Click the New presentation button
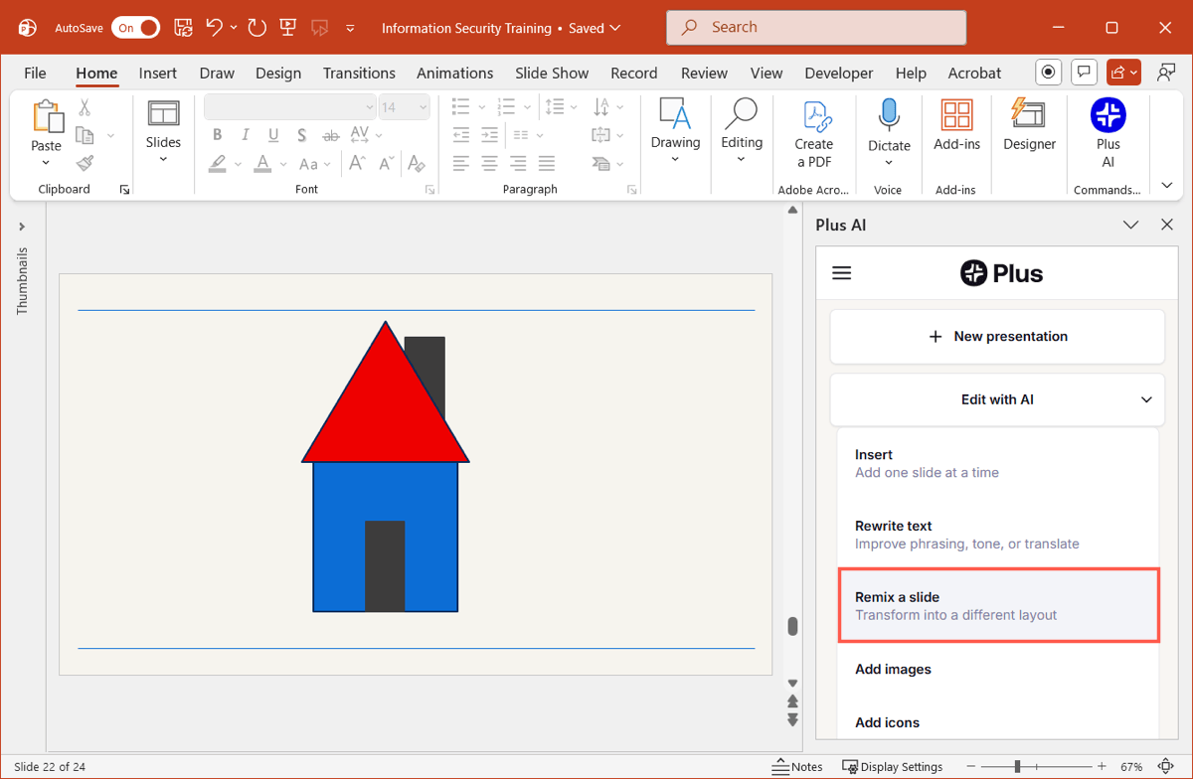Screen dimensions: 1193x779 click(997, 337)
